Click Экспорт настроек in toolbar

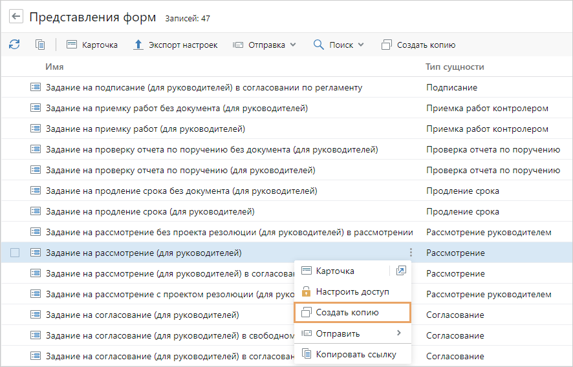(175, 45)
